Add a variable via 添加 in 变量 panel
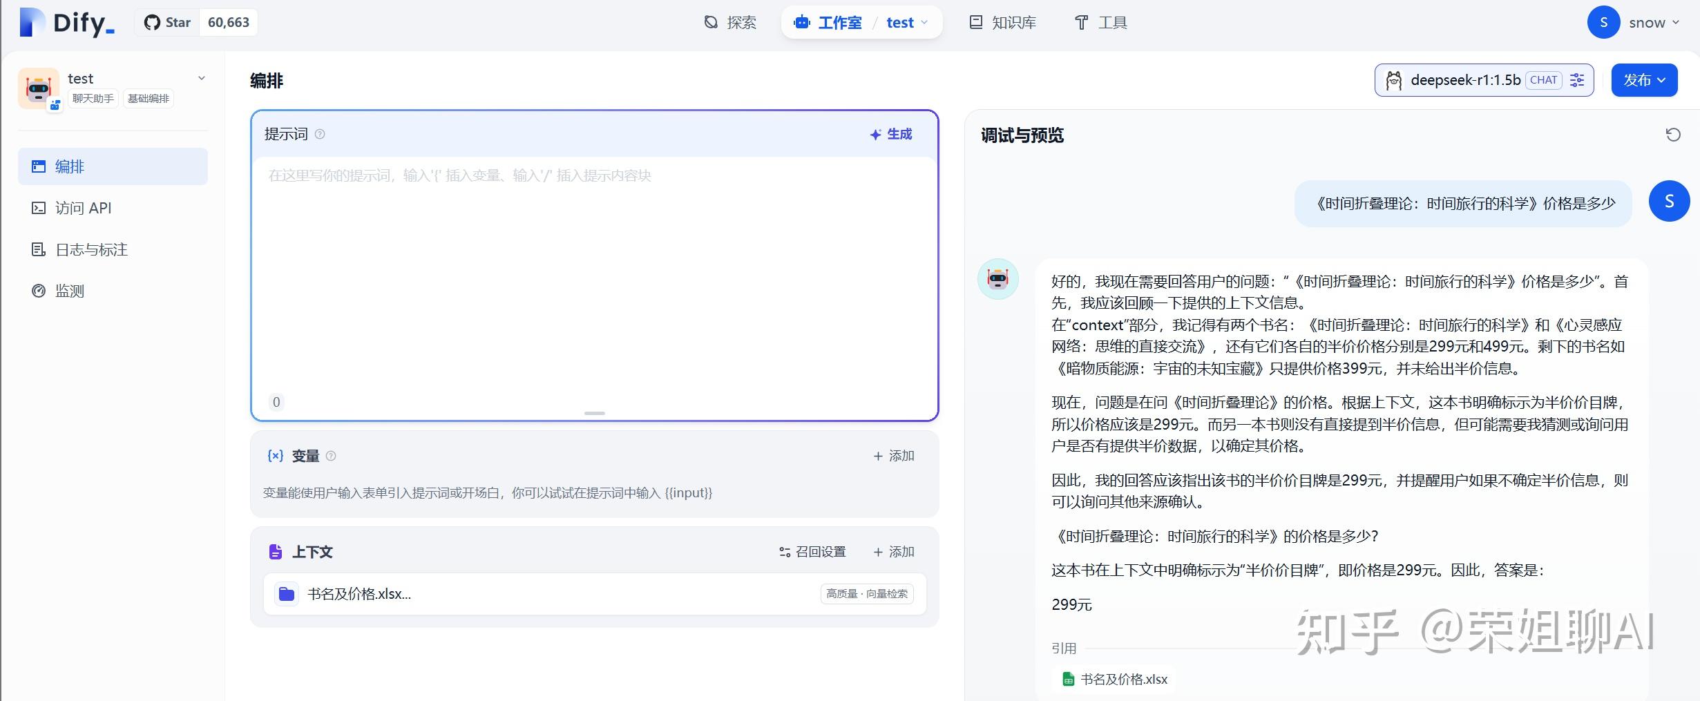The width and height of the screenshot is (1700, 701). (x=893, y=455)
